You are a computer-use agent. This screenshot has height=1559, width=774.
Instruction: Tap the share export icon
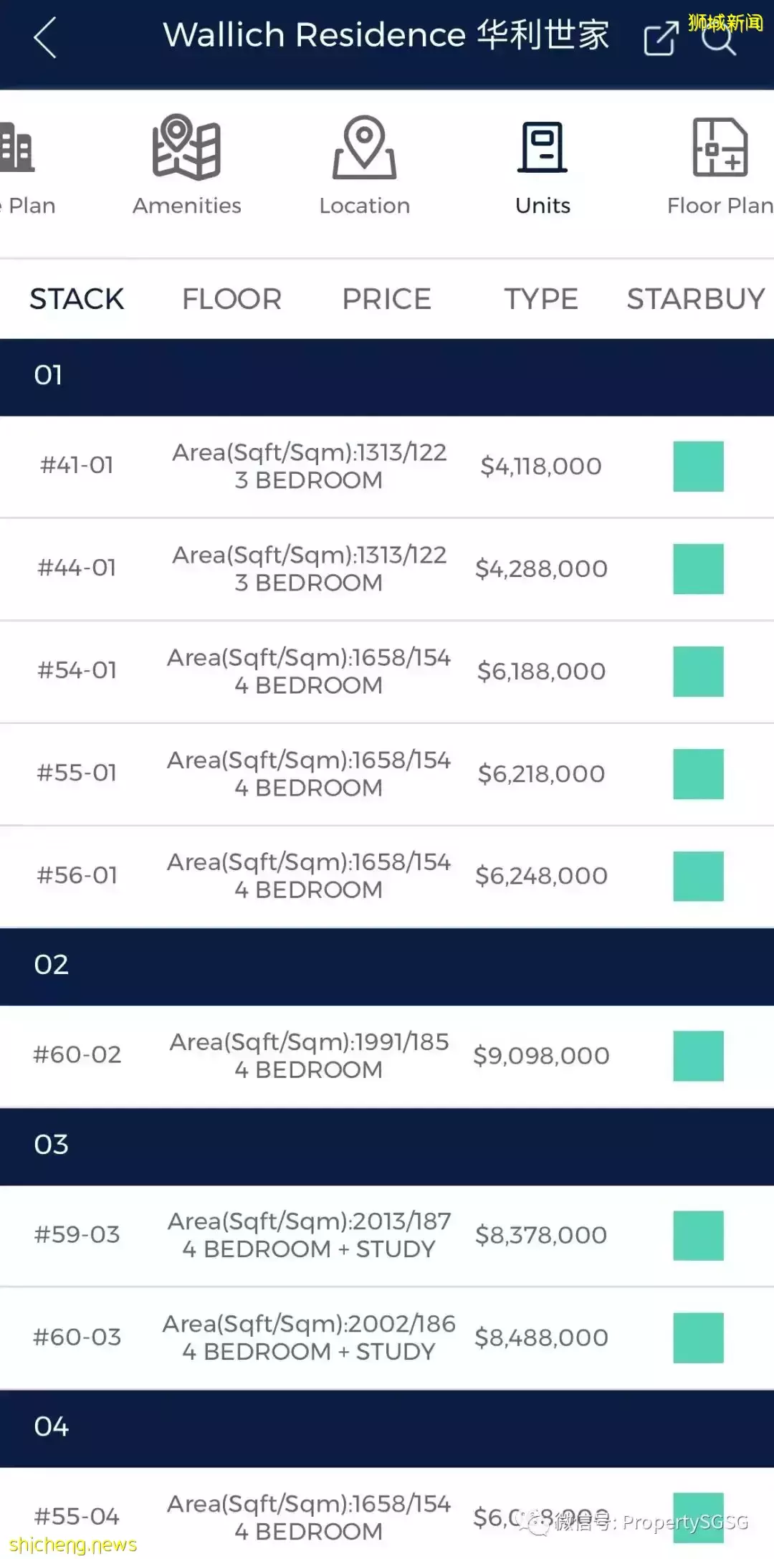pyautogui.click(x=660, y=37)
